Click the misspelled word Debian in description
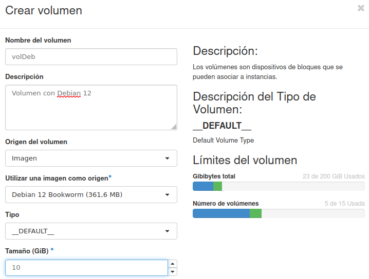 coord(69,93)
